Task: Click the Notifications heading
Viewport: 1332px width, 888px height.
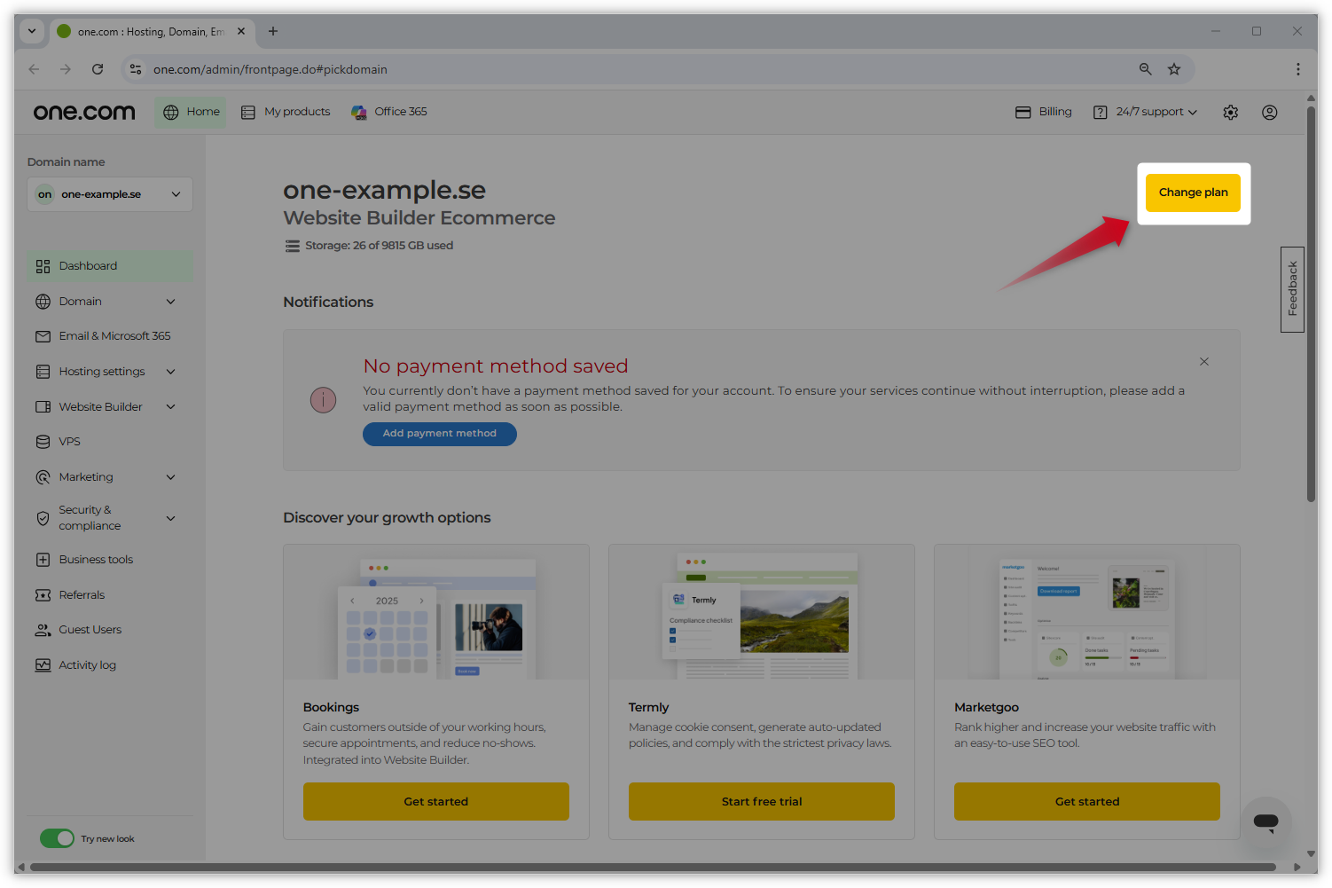Action: tap(328, 303)
